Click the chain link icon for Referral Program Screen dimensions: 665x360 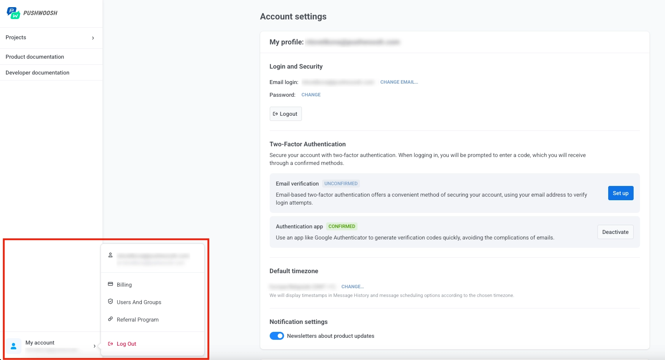(x=110, y=319)
